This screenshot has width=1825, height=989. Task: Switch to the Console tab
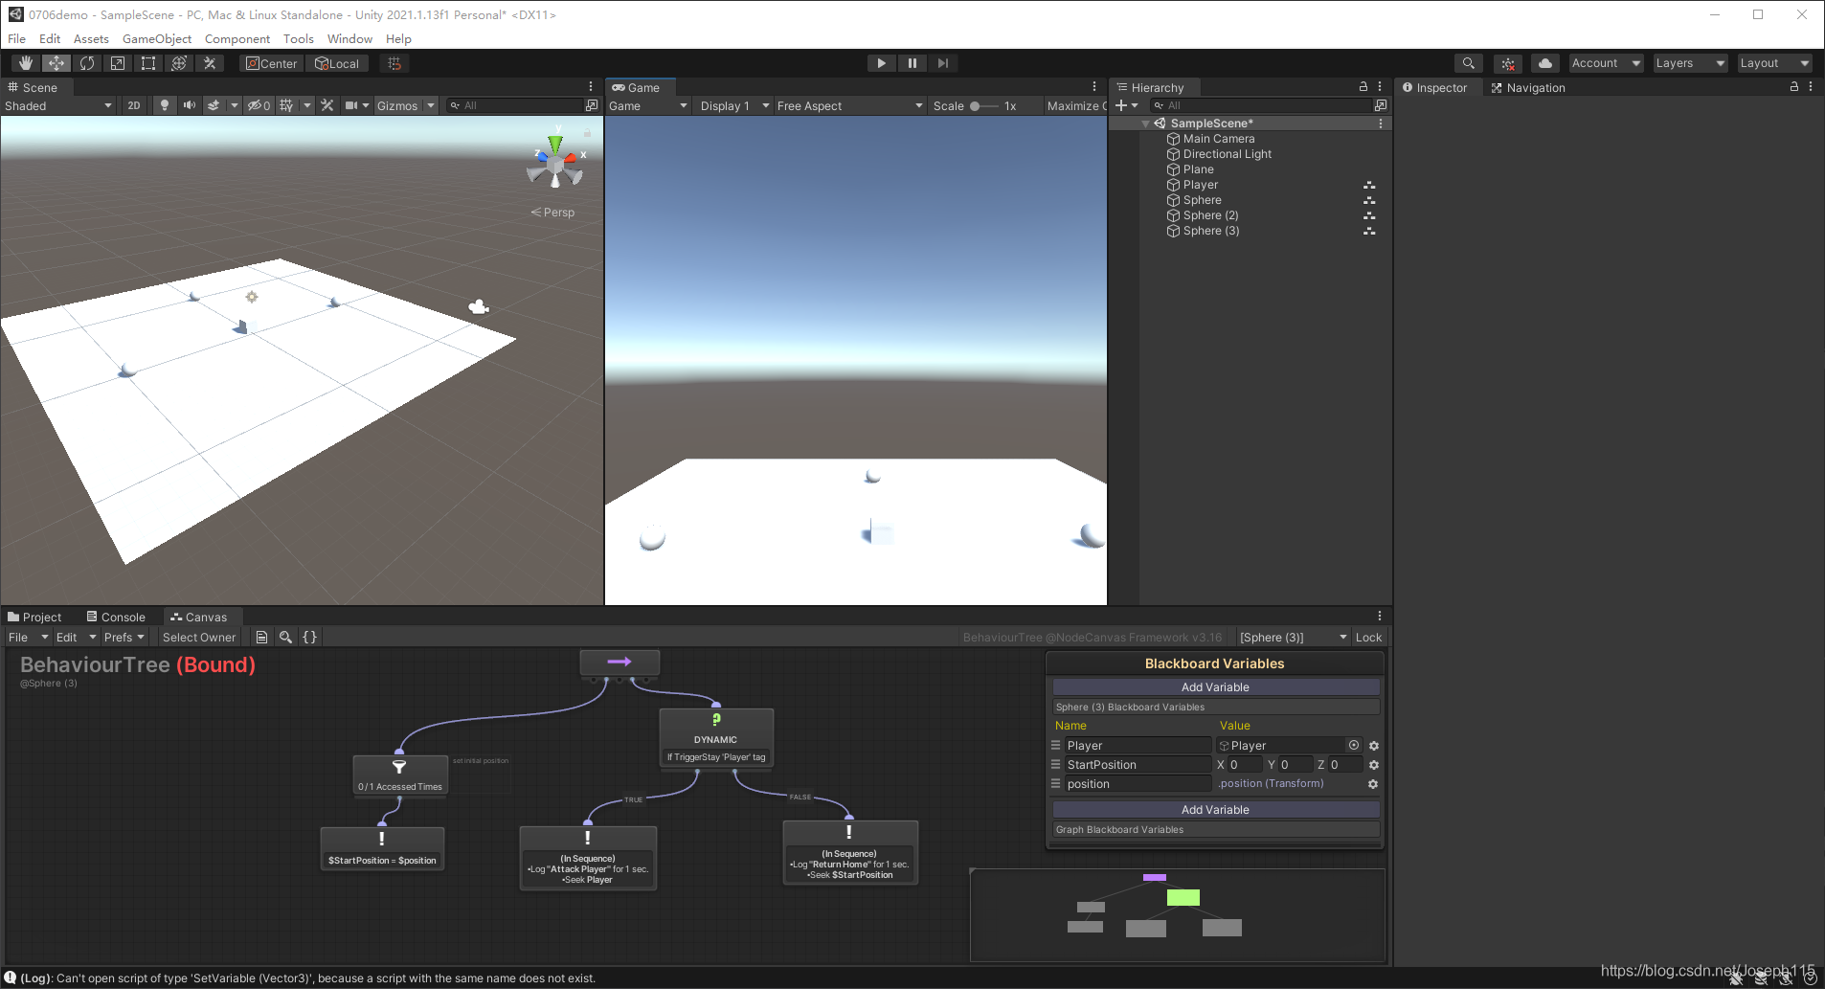116,617
